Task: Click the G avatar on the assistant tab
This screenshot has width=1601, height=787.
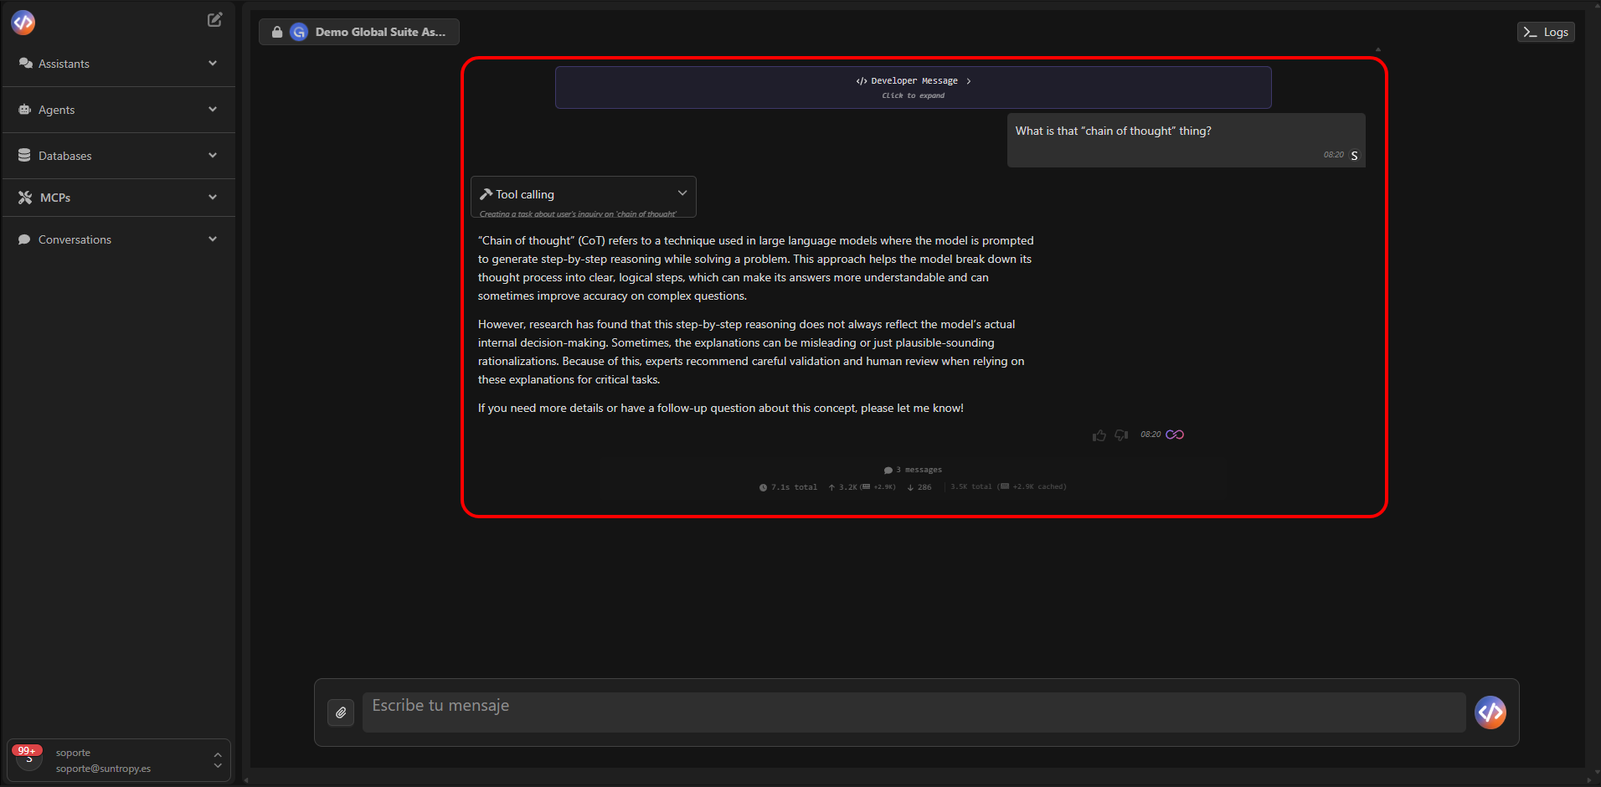Action: [x=299, y=32]
